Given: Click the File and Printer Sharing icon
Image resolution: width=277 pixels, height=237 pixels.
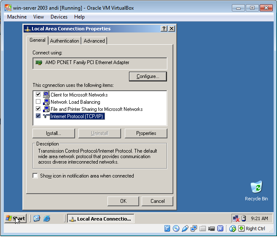Looking at the screenshot, I should pos(46,109).
